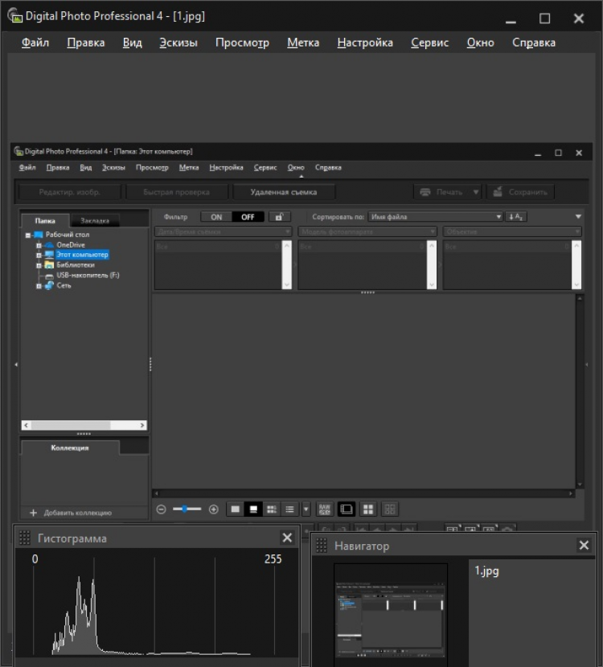
Task: Open the thumbnail view options dropdown arrow
Action: point(306,509)
